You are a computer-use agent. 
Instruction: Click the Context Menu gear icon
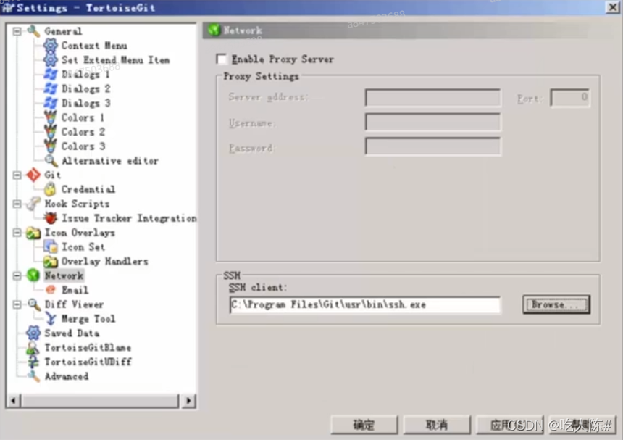(51, 46)
